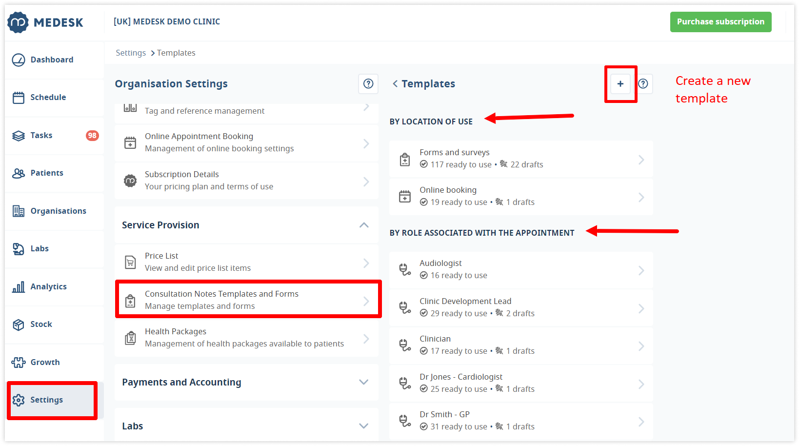
Task: Open Organisations from the sidebar
Action: [x=54, y=211]
